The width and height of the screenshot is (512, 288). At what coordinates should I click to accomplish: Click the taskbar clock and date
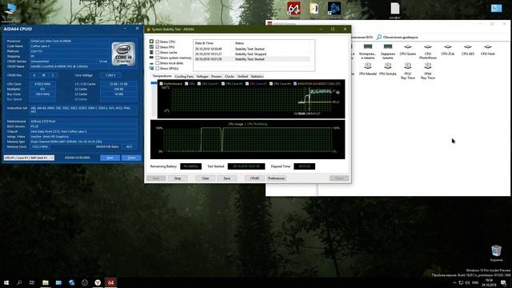click(x=489, y=282)
